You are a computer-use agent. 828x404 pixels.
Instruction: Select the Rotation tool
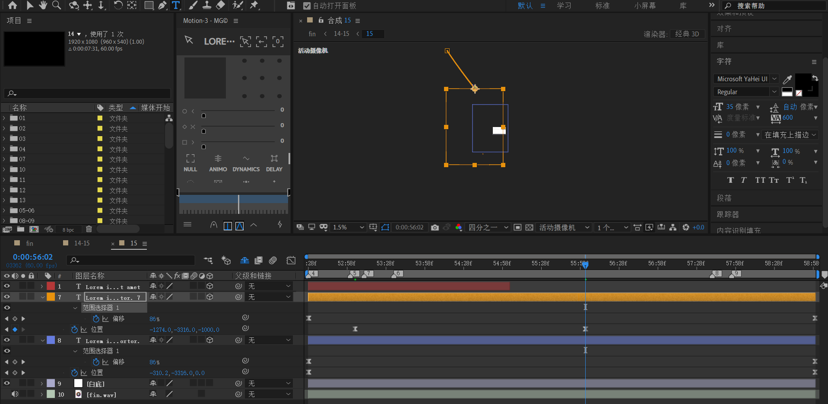[118, 5]
